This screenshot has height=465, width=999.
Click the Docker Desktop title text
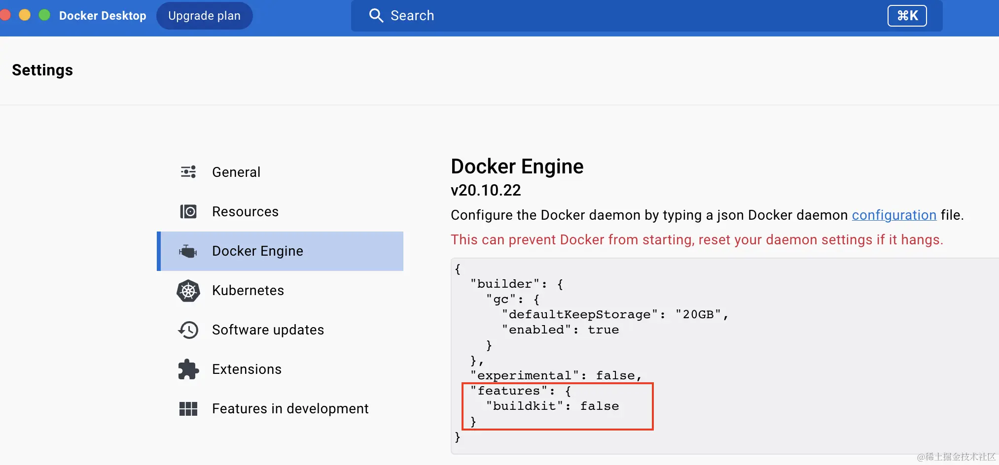[103, 15]
